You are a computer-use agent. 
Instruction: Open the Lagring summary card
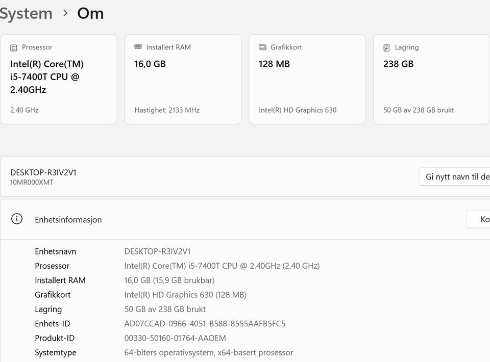coord(432,79)
